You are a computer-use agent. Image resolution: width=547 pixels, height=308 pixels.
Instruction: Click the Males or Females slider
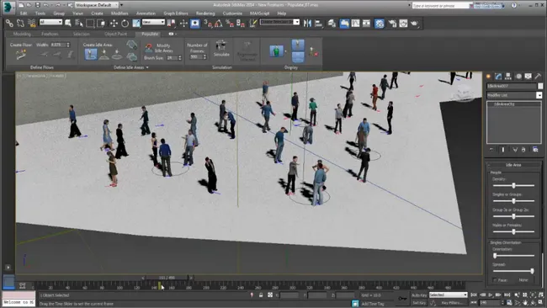513,231
